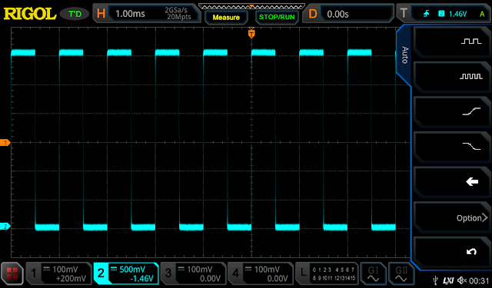
Task: Collapse the Auto side menu tab
Action: click(404, 55)
